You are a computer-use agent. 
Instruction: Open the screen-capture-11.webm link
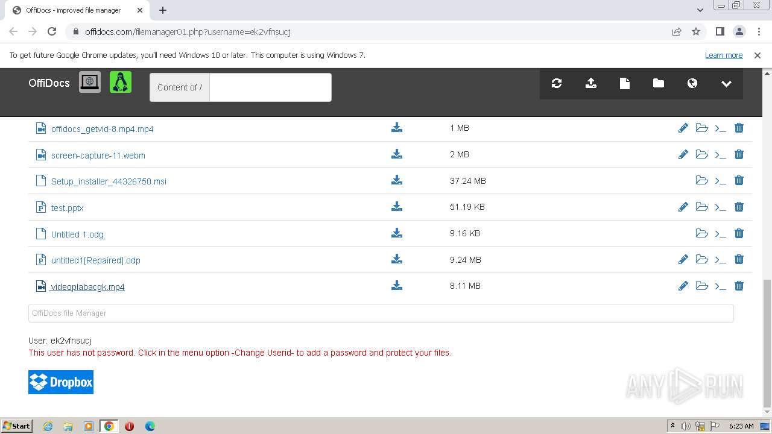coord(98,156)
